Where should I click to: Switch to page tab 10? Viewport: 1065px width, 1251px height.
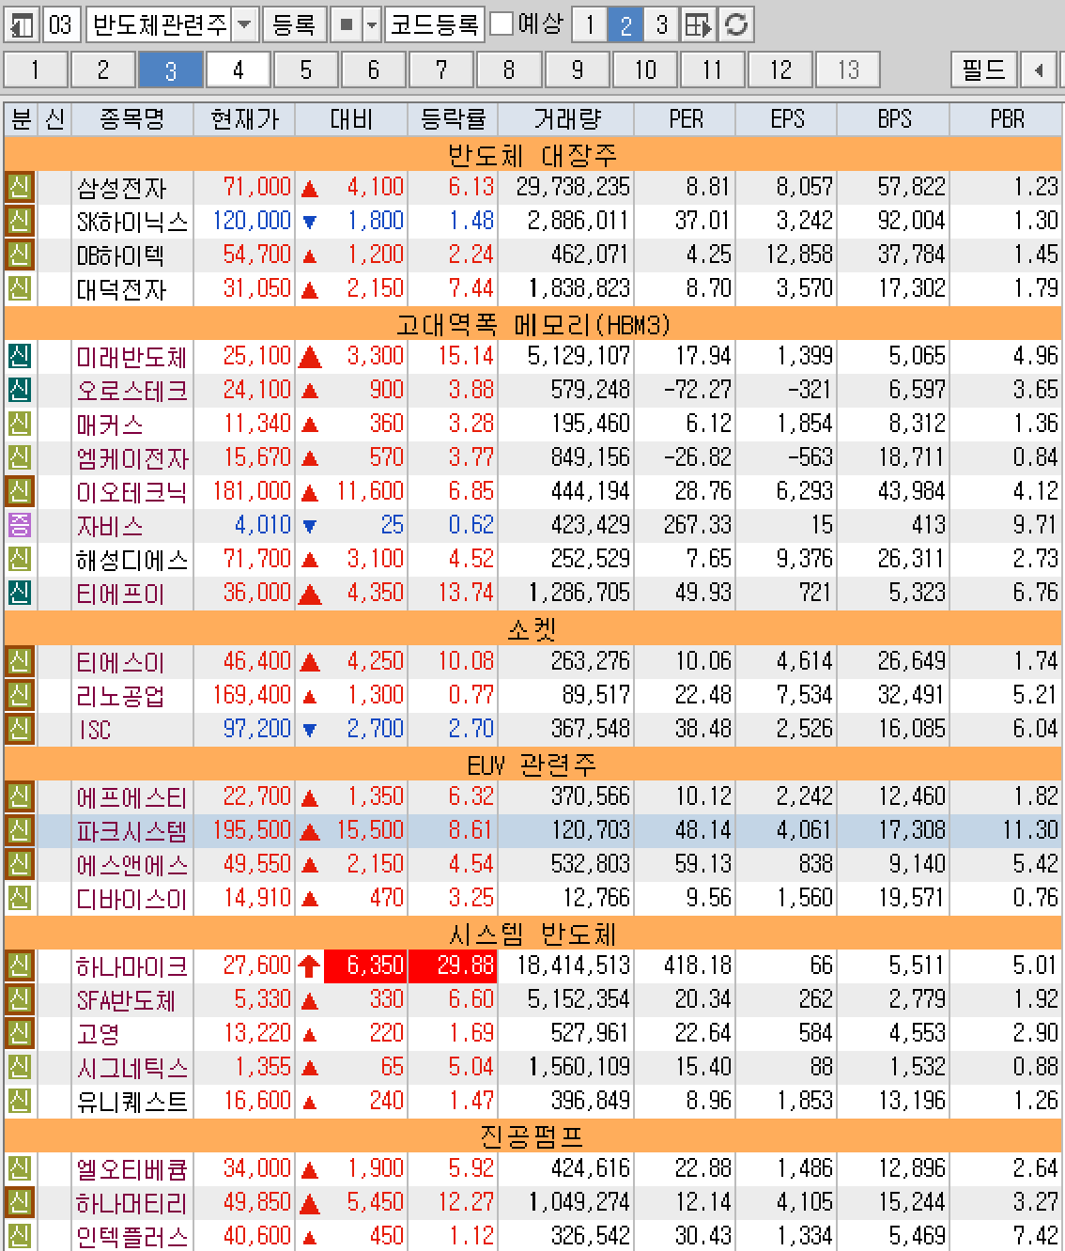click(644, 69)
